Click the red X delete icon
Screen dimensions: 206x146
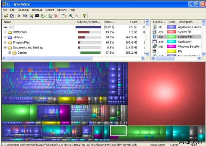pyautogui.click(x=56, y=16)
